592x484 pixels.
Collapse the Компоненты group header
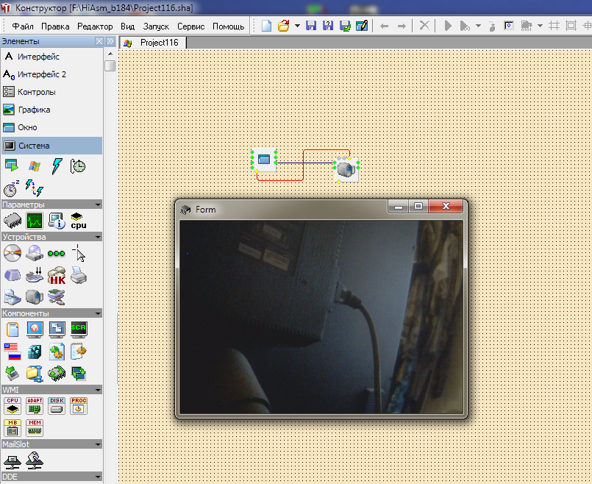[98, 313]
